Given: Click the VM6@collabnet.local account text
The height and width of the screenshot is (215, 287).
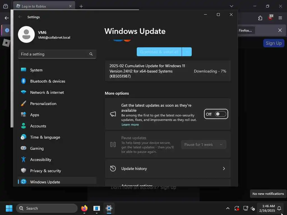Looking at the screenshot, I should 54,38.
